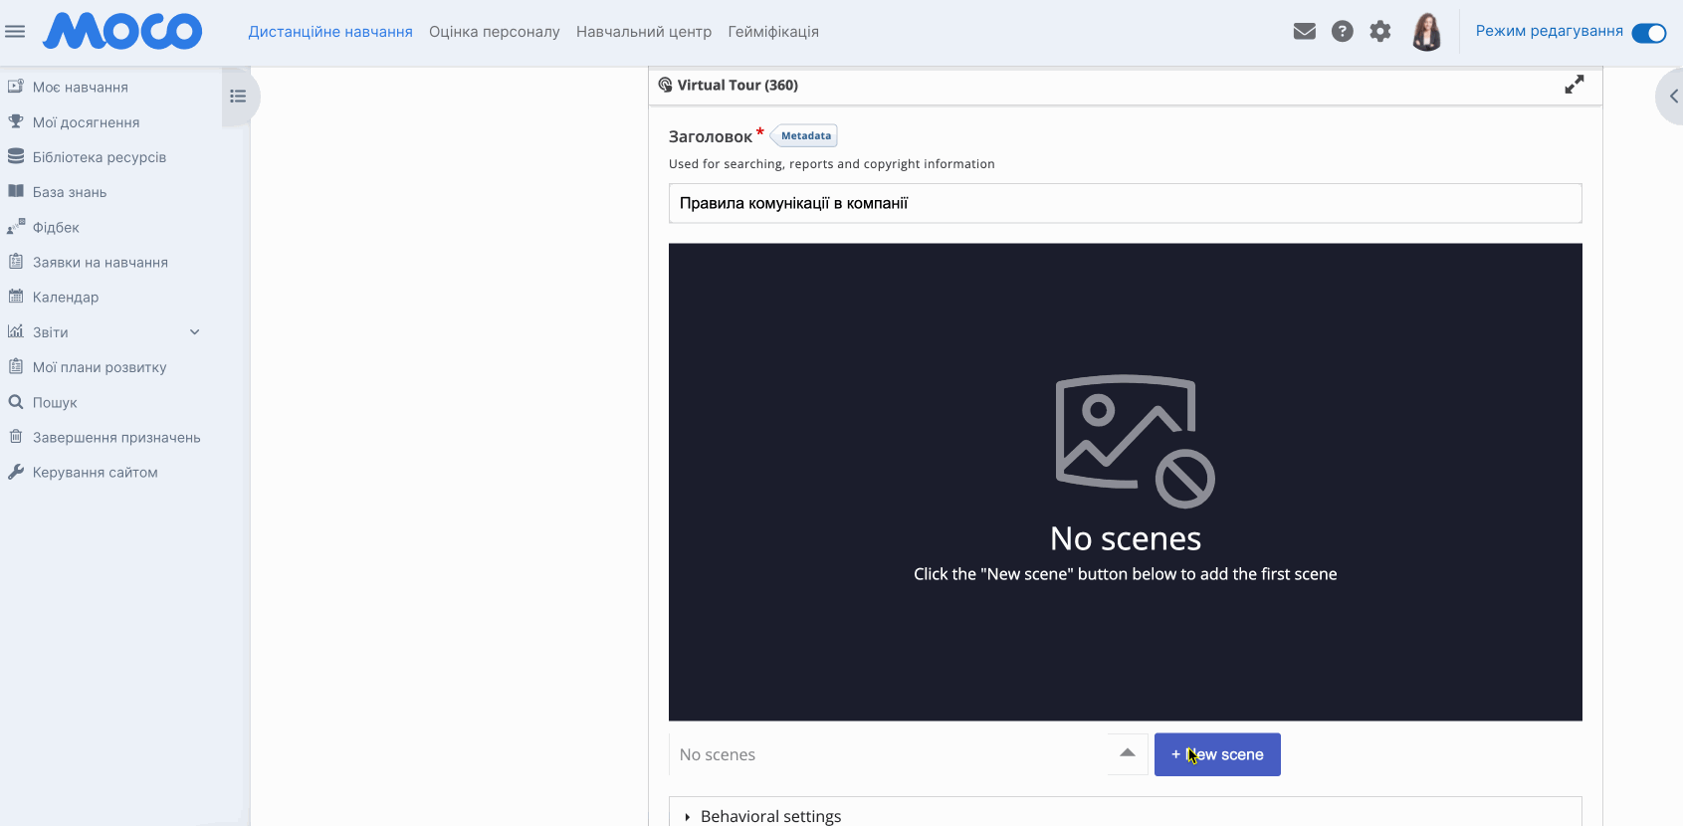Open the Навчальний центр menu

[644, 32]
